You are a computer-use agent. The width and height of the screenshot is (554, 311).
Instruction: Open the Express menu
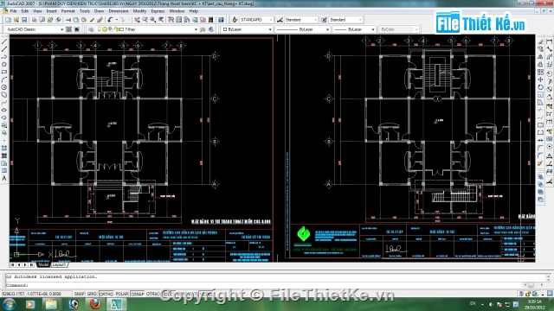pyautogui.click(x=158, y=11)
